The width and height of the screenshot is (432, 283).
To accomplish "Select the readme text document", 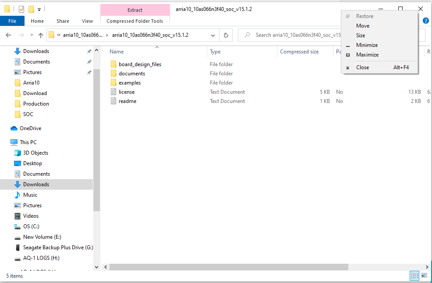I will (127, 101).
